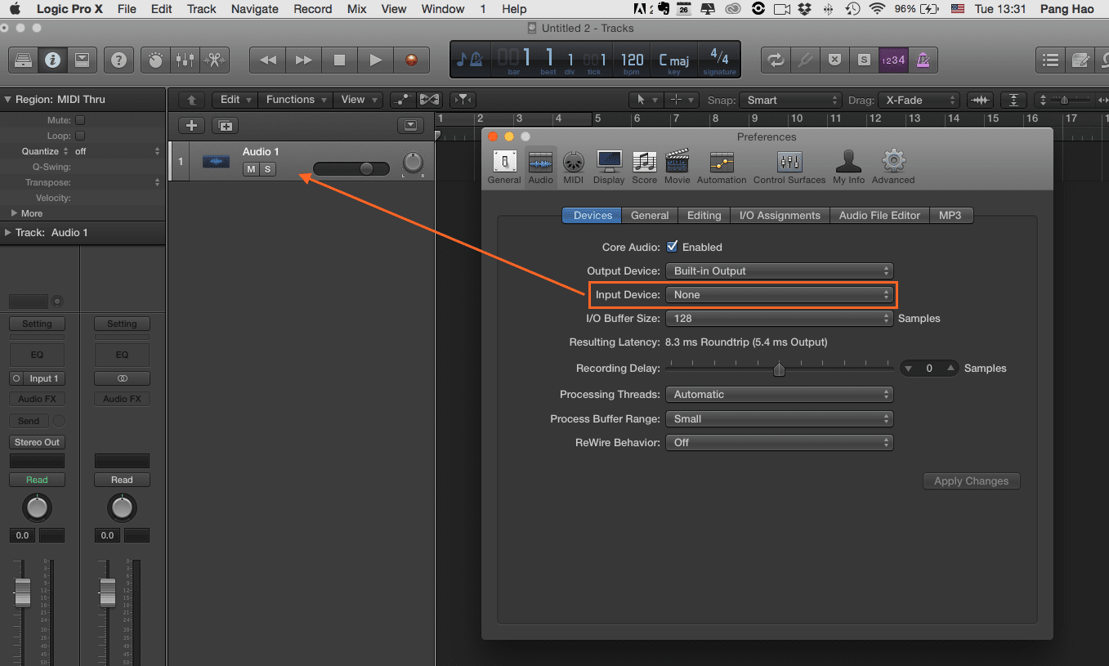
Task: Open the Input Device dropdown
Action: [780, 294]
